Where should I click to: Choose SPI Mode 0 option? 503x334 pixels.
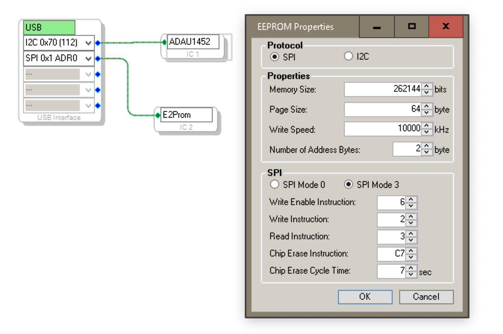pyautogui.click(x=275, y=185)
